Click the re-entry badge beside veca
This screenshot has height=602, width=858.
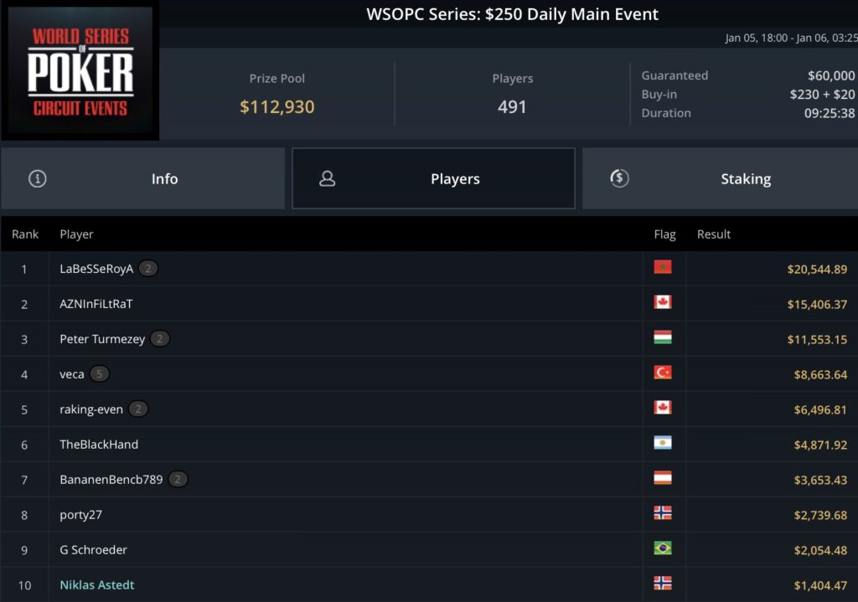[99, 374]
